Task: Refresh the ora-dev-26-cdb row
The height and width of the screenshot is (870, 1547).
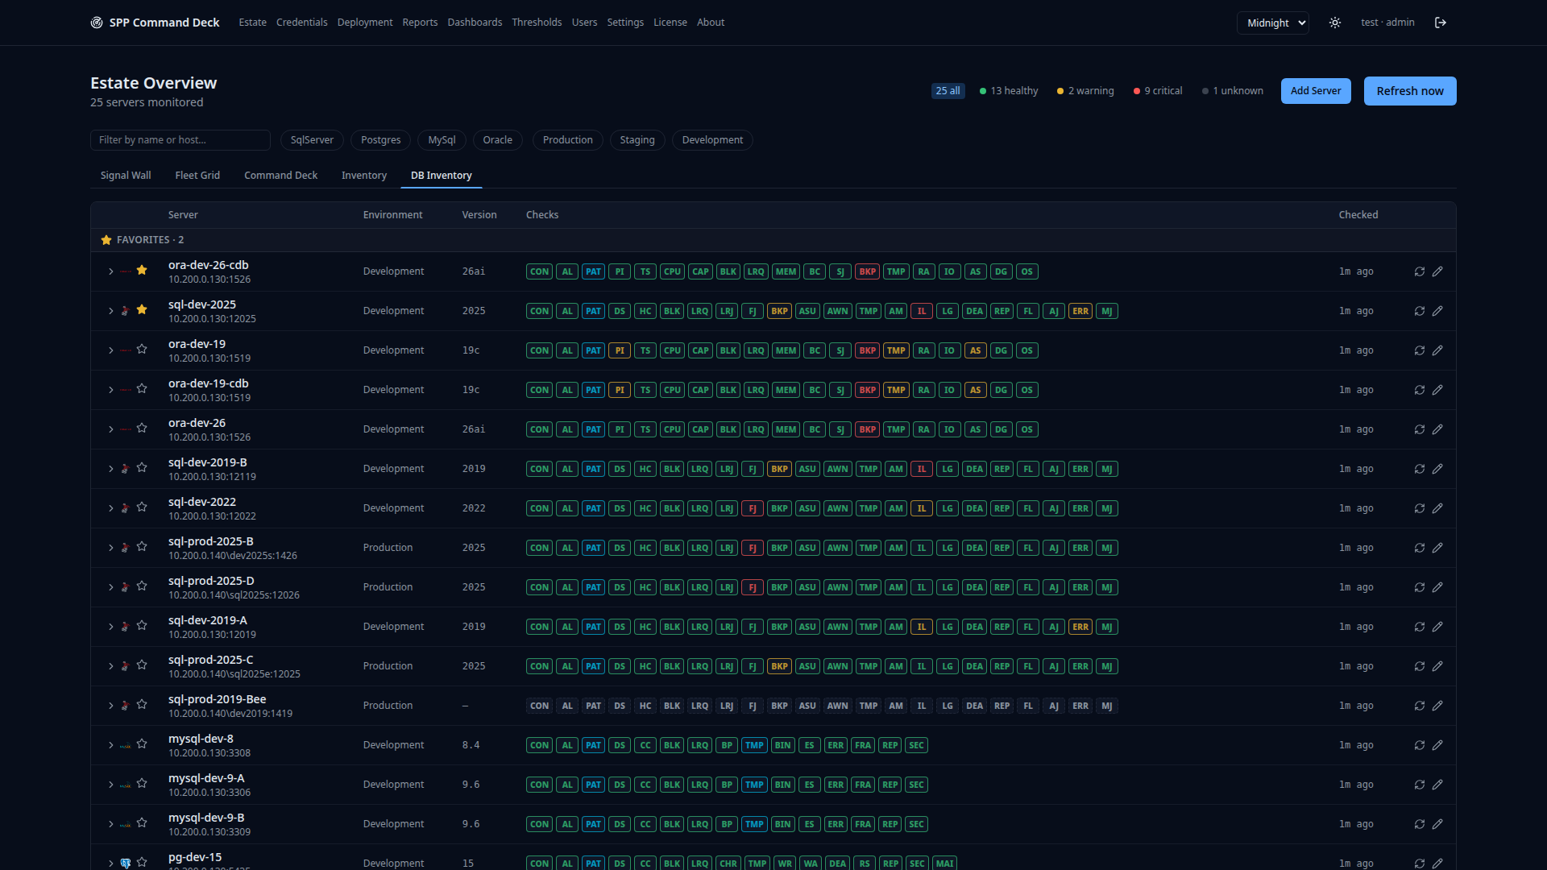Action: pyautogui.click(x=1420, y=271)
